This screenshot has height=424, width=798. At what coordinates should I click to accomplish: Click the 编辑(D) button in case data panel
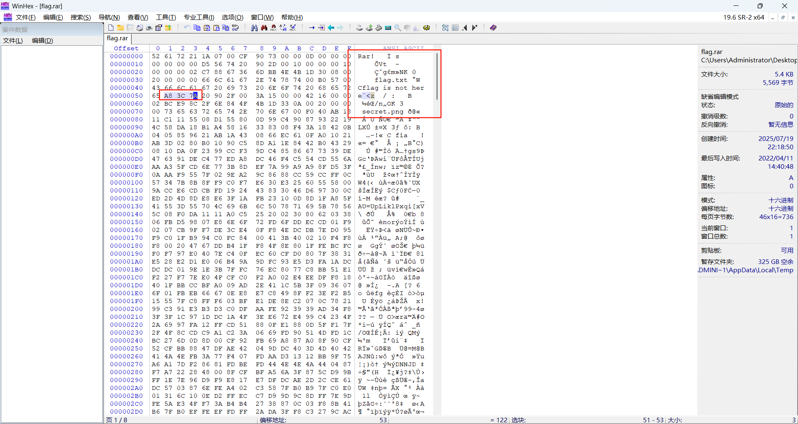pos(42,40)
